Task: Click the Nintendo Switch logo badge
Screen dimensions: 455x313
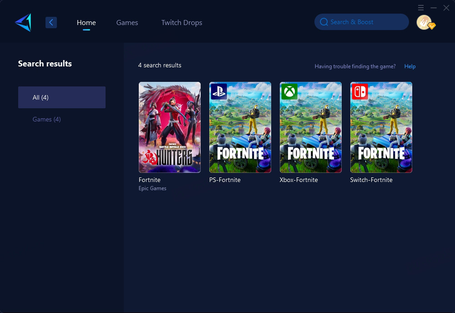Action: 360,91
